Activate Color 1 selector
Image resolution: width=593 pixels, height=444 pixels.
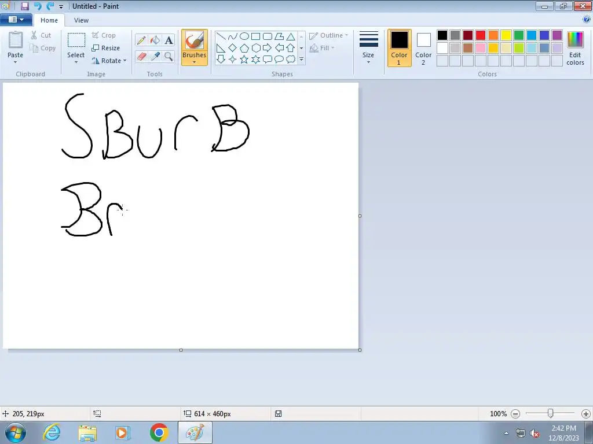tap(400, 48)
